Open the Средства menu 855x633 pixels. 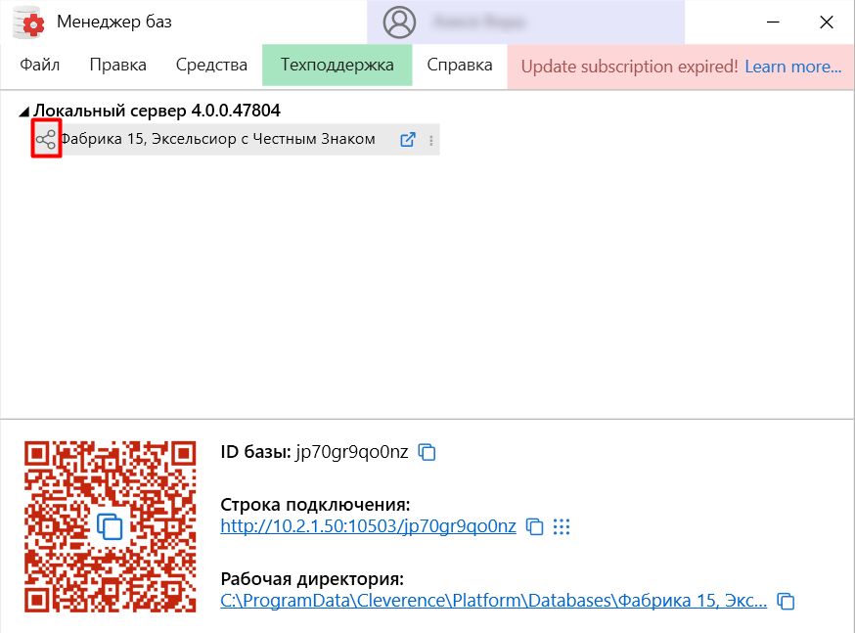[x=211, y=66]
